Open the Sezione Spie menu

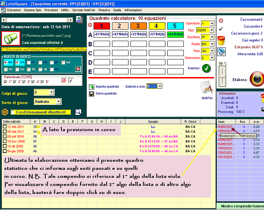pos(33,10)
